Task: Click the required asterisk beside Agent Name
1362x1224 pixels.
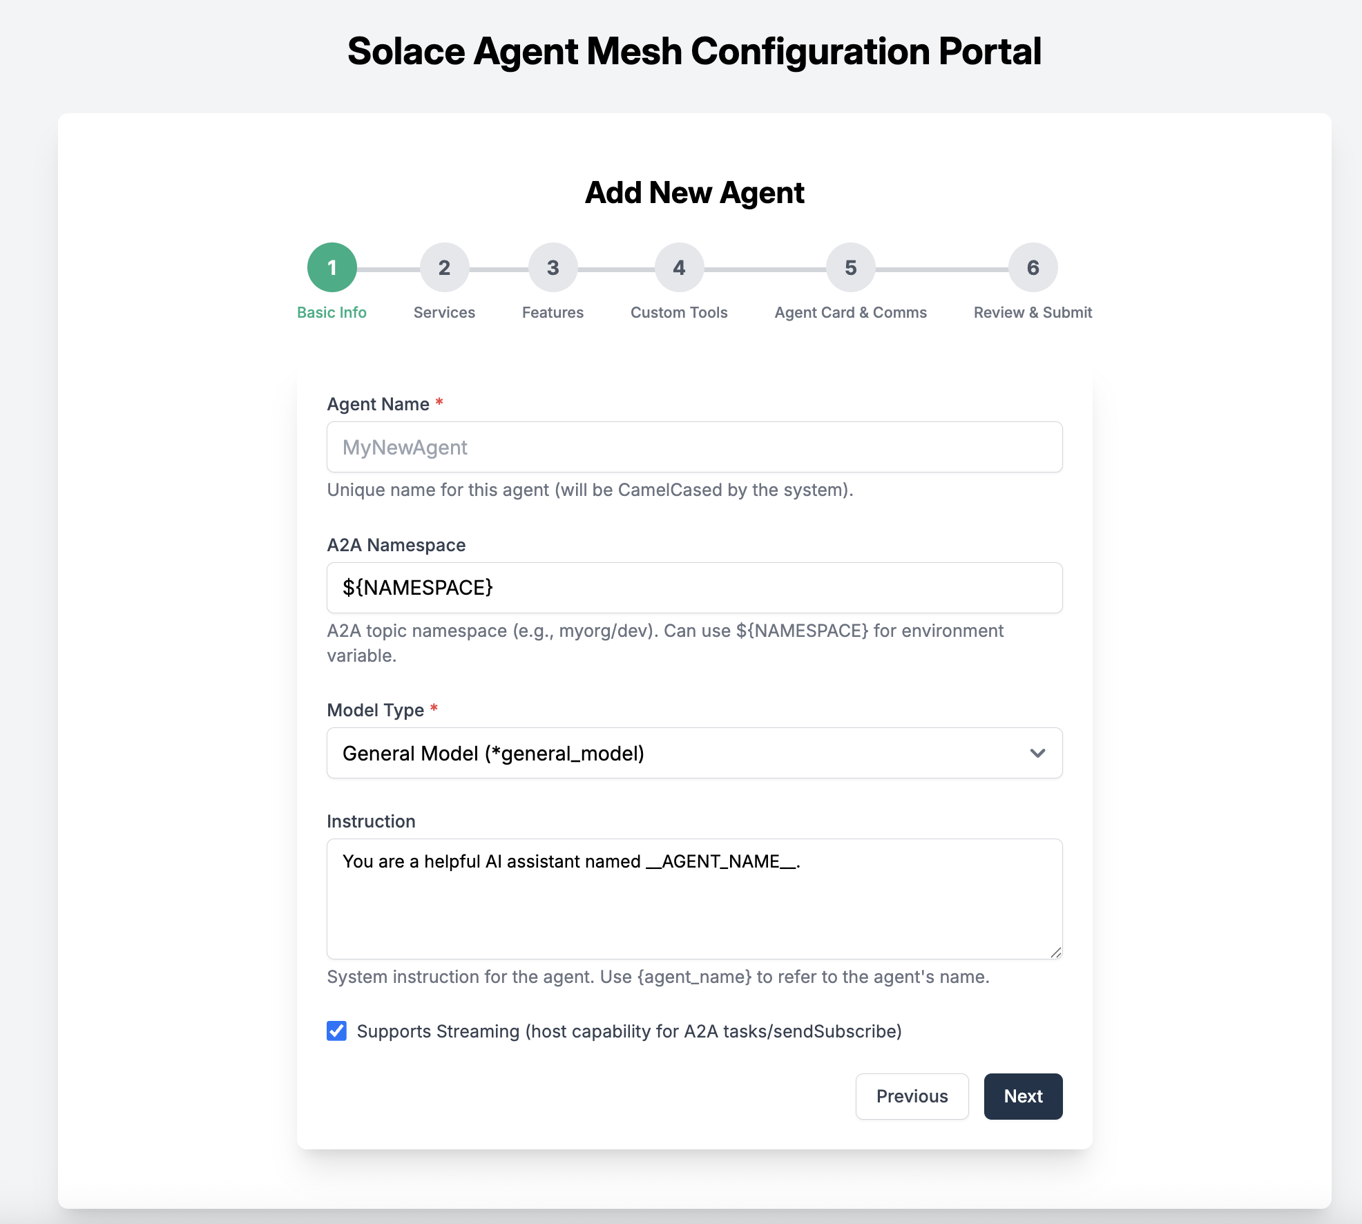Action: [x=440, y=402]
